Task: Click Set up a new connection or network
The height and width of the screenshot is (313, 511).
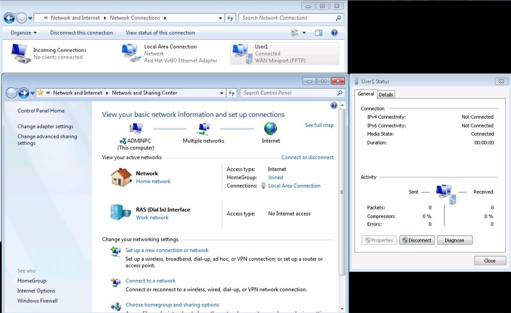Action: coord(167,250)
